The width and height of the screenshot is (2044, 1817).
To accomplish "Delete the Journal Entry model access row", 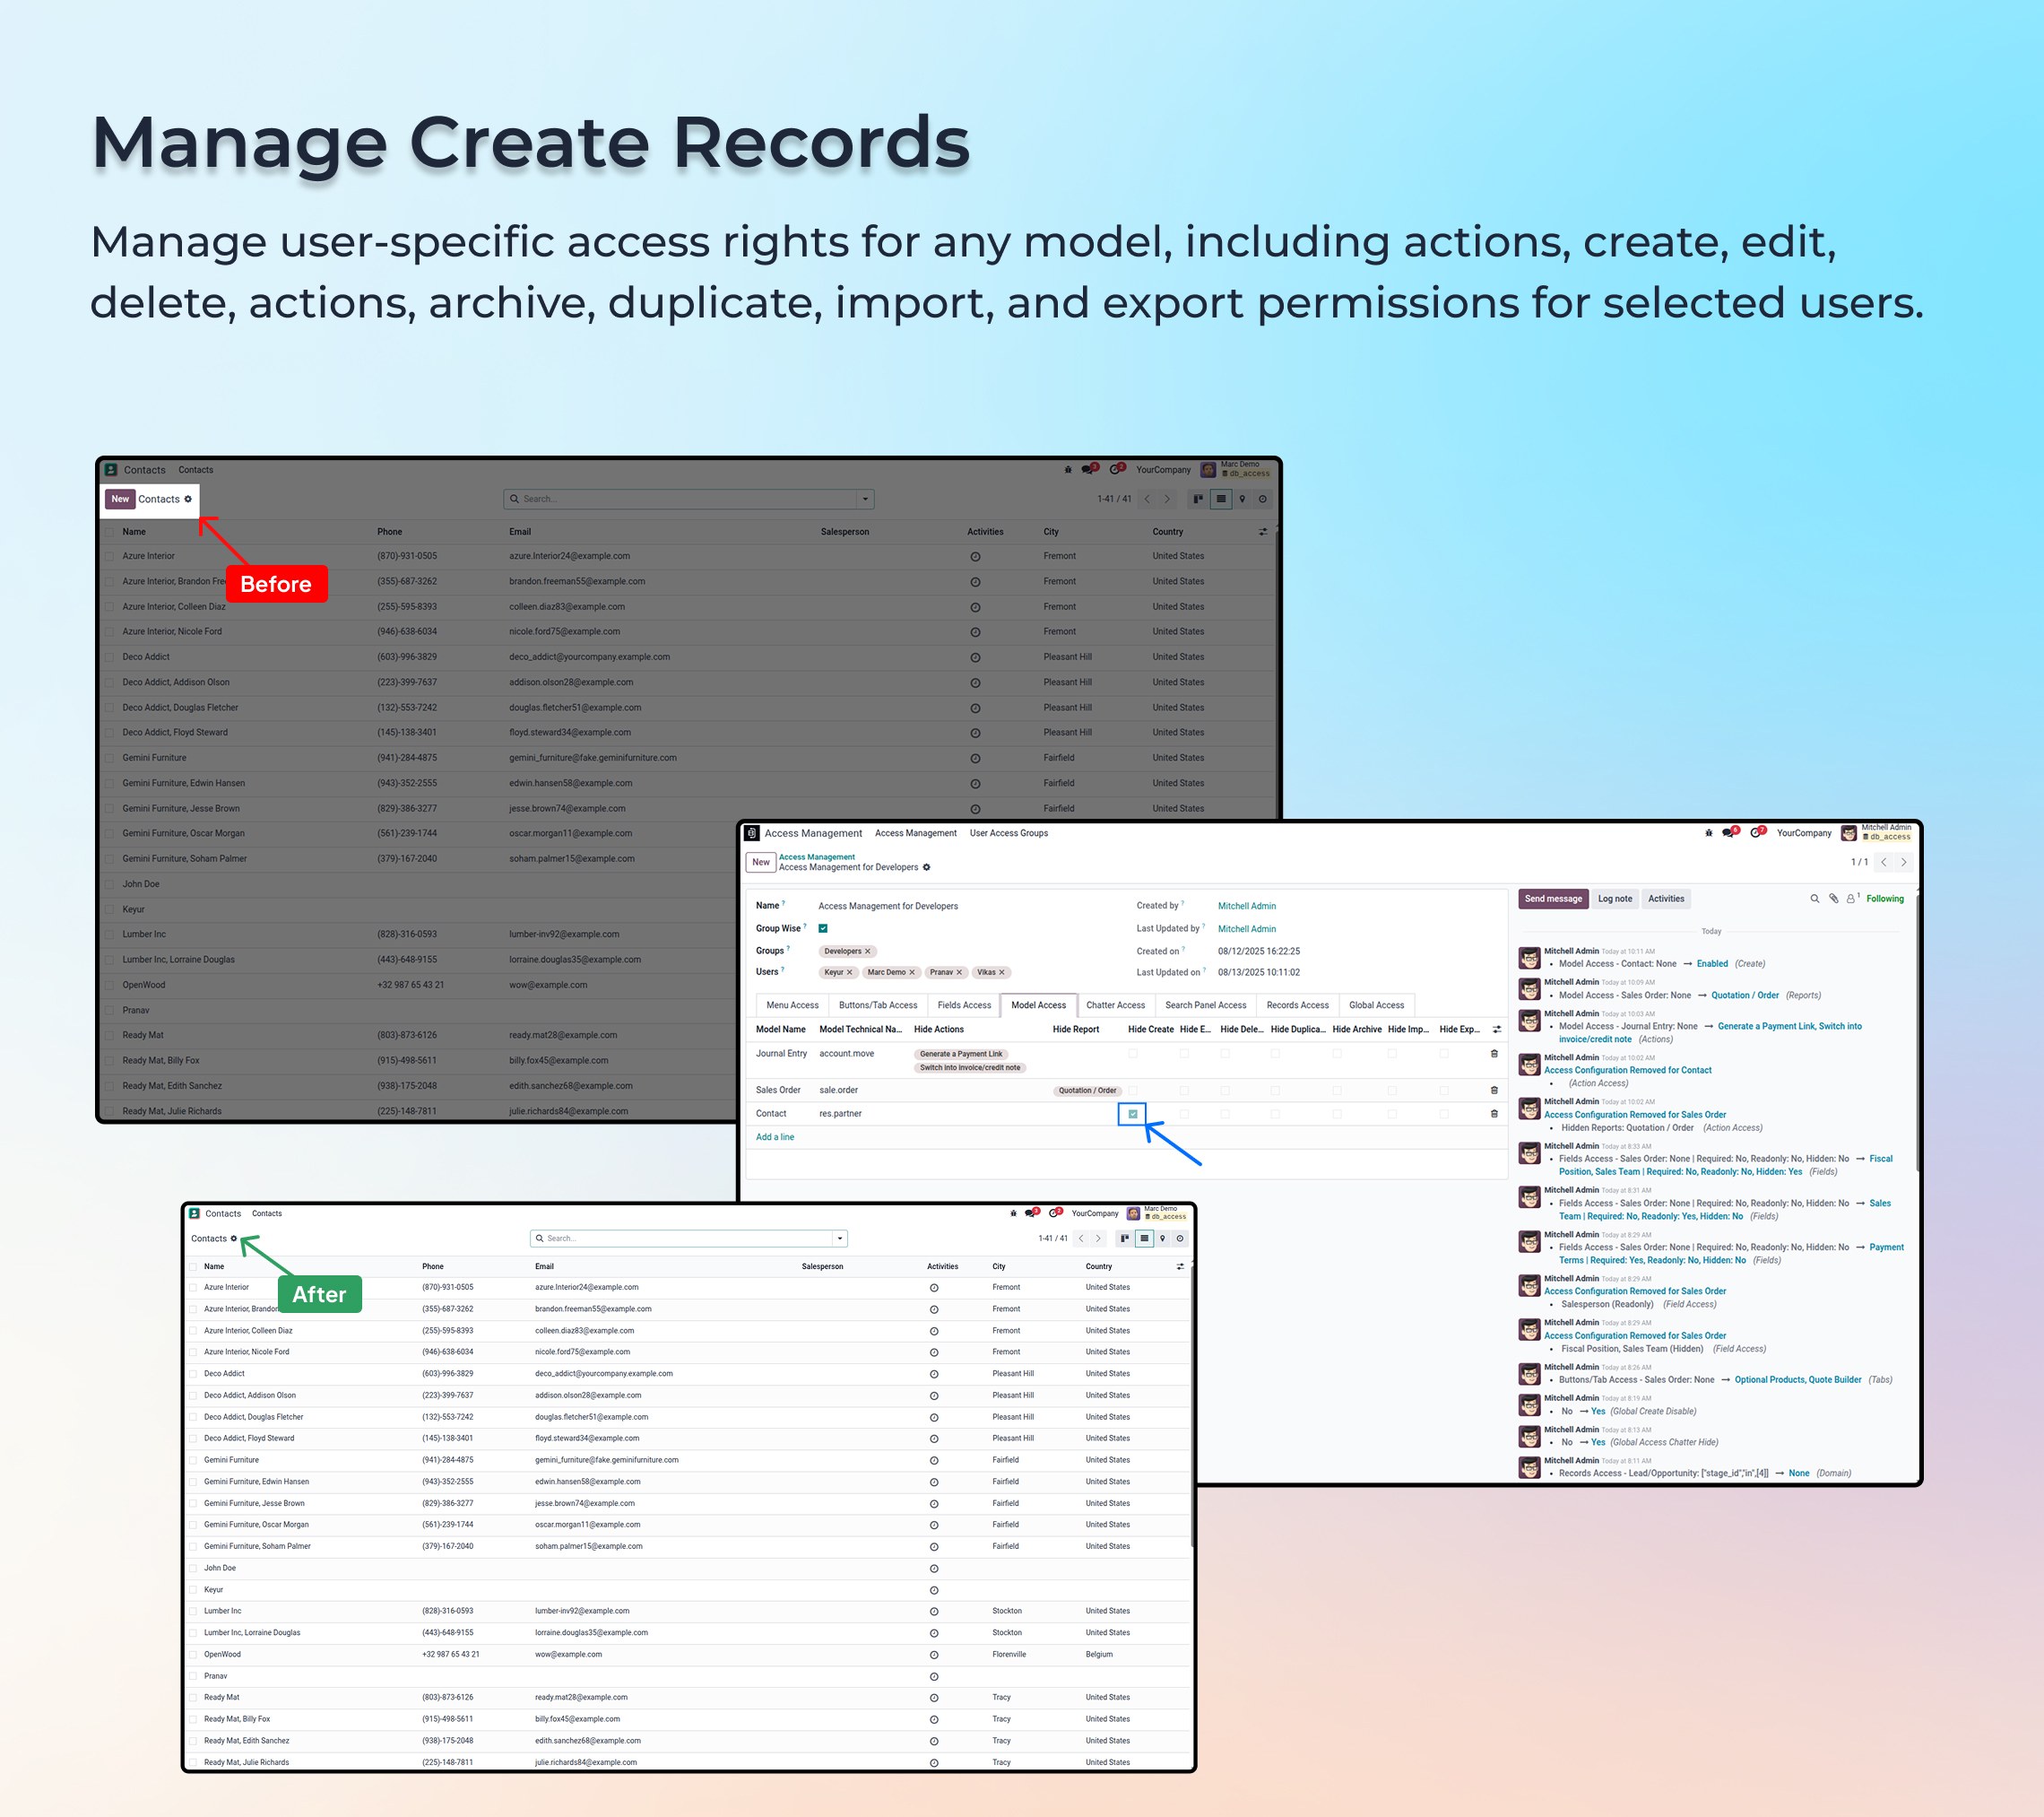I will (x=1494, y=1054).
